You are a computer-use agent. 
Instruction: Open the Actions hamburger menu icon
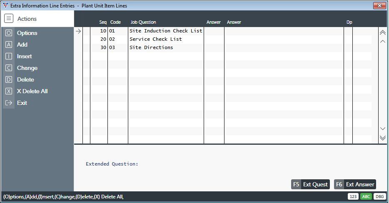coord(9,19)
